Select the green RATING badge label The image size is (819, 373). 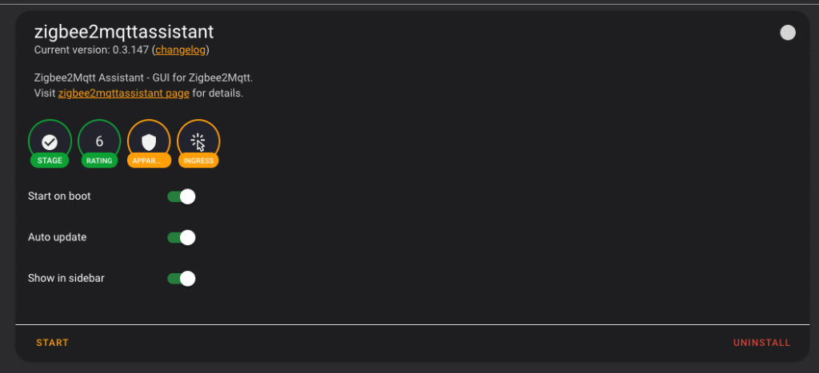pyautogui.click(x=99, y=161)
